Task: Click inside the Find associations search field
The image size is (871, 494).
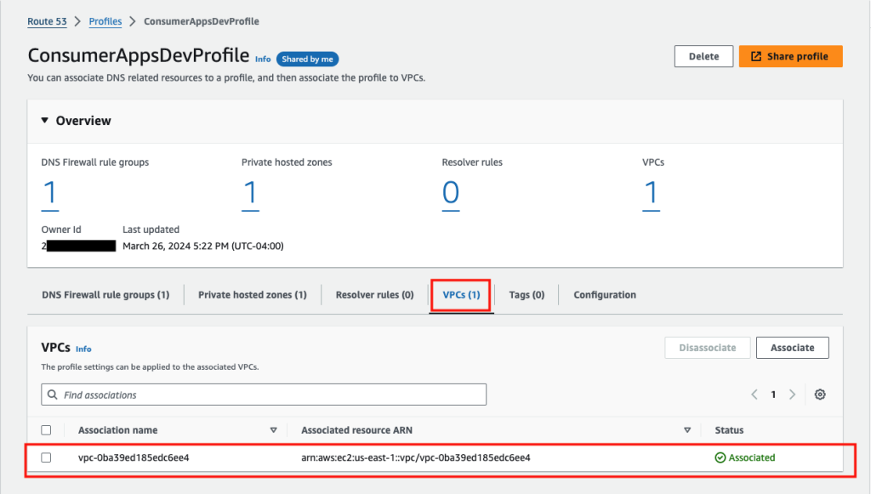Action: click(x=255, y=395)
